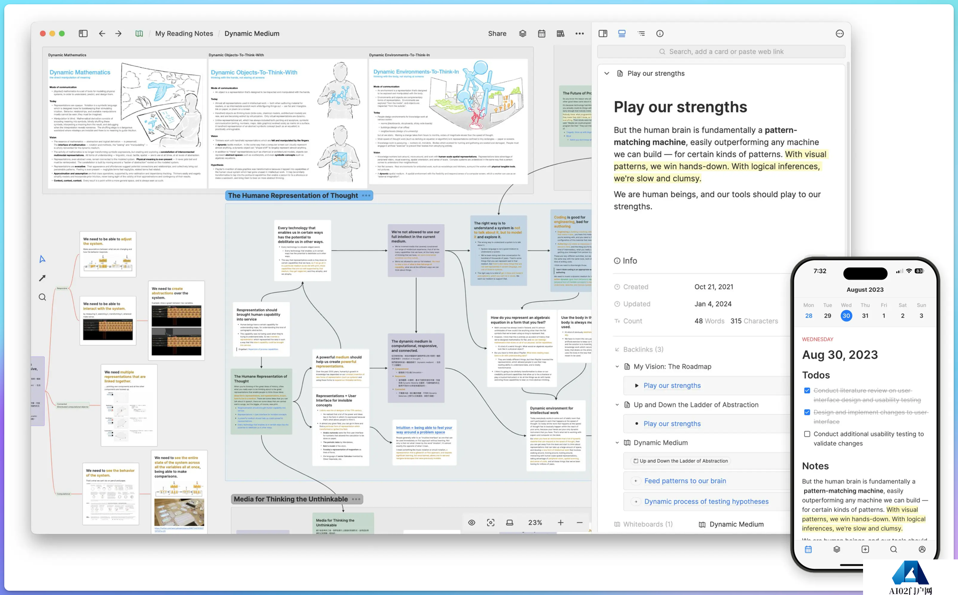Open the layers stack icon in top toolbar

coord(523,34)
